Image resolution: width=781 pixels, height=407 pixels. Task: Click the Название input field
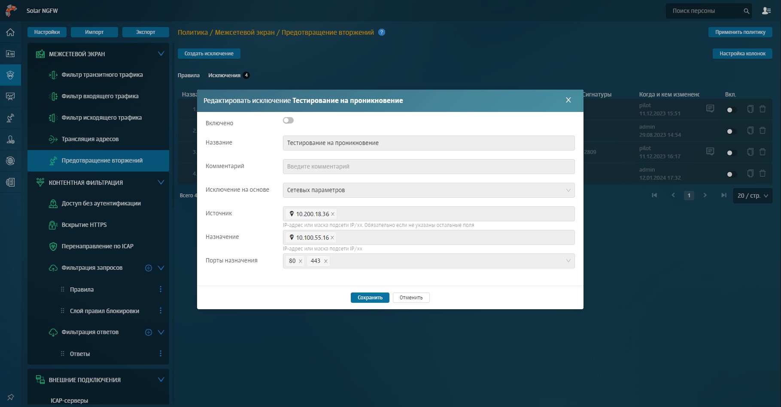pyautogui.click(x=428, y=143)
